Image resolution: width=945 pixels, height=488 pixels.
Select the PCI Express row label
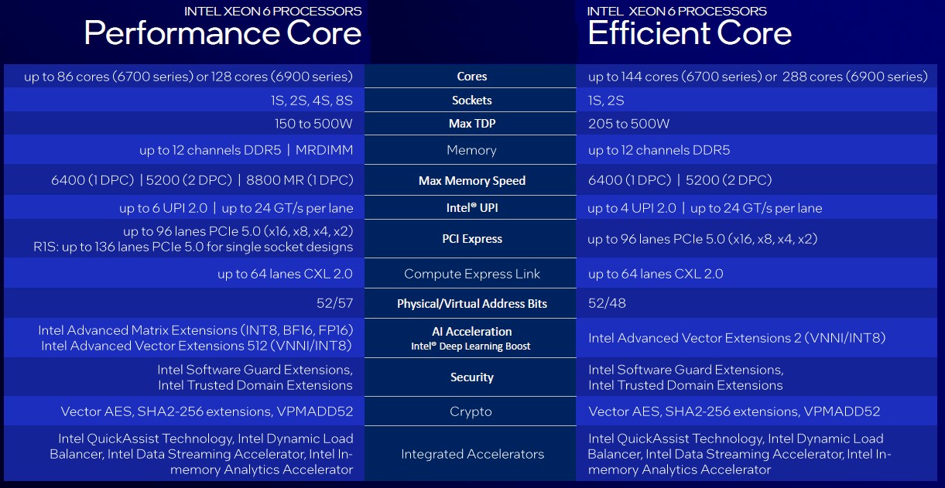471,239
